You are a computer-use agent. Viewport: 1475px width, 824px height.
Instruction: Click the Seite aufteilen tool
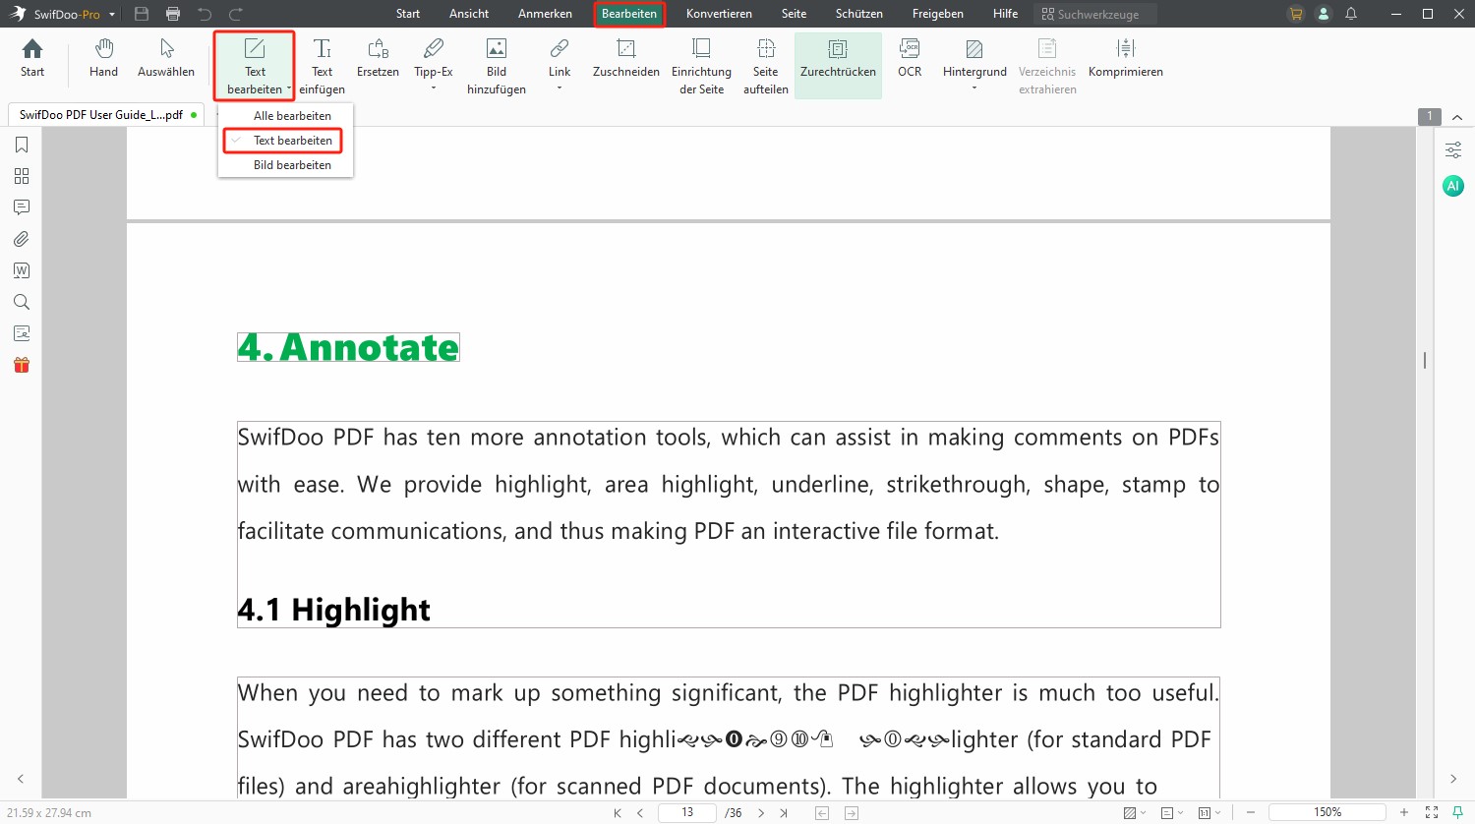(766, 67)
